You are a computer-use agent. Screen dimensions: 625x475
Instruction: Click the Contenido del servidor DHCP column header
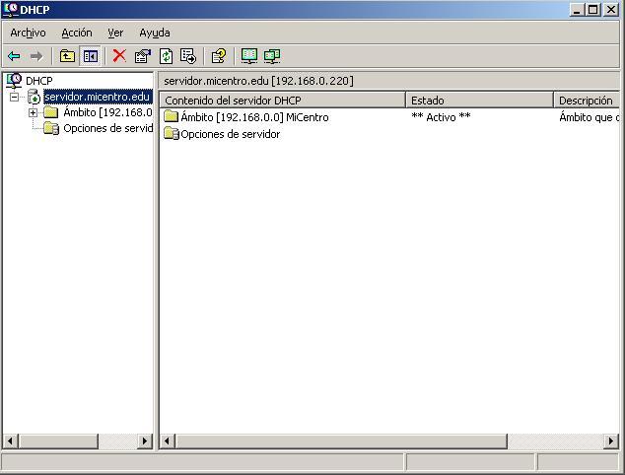[282, 100]
